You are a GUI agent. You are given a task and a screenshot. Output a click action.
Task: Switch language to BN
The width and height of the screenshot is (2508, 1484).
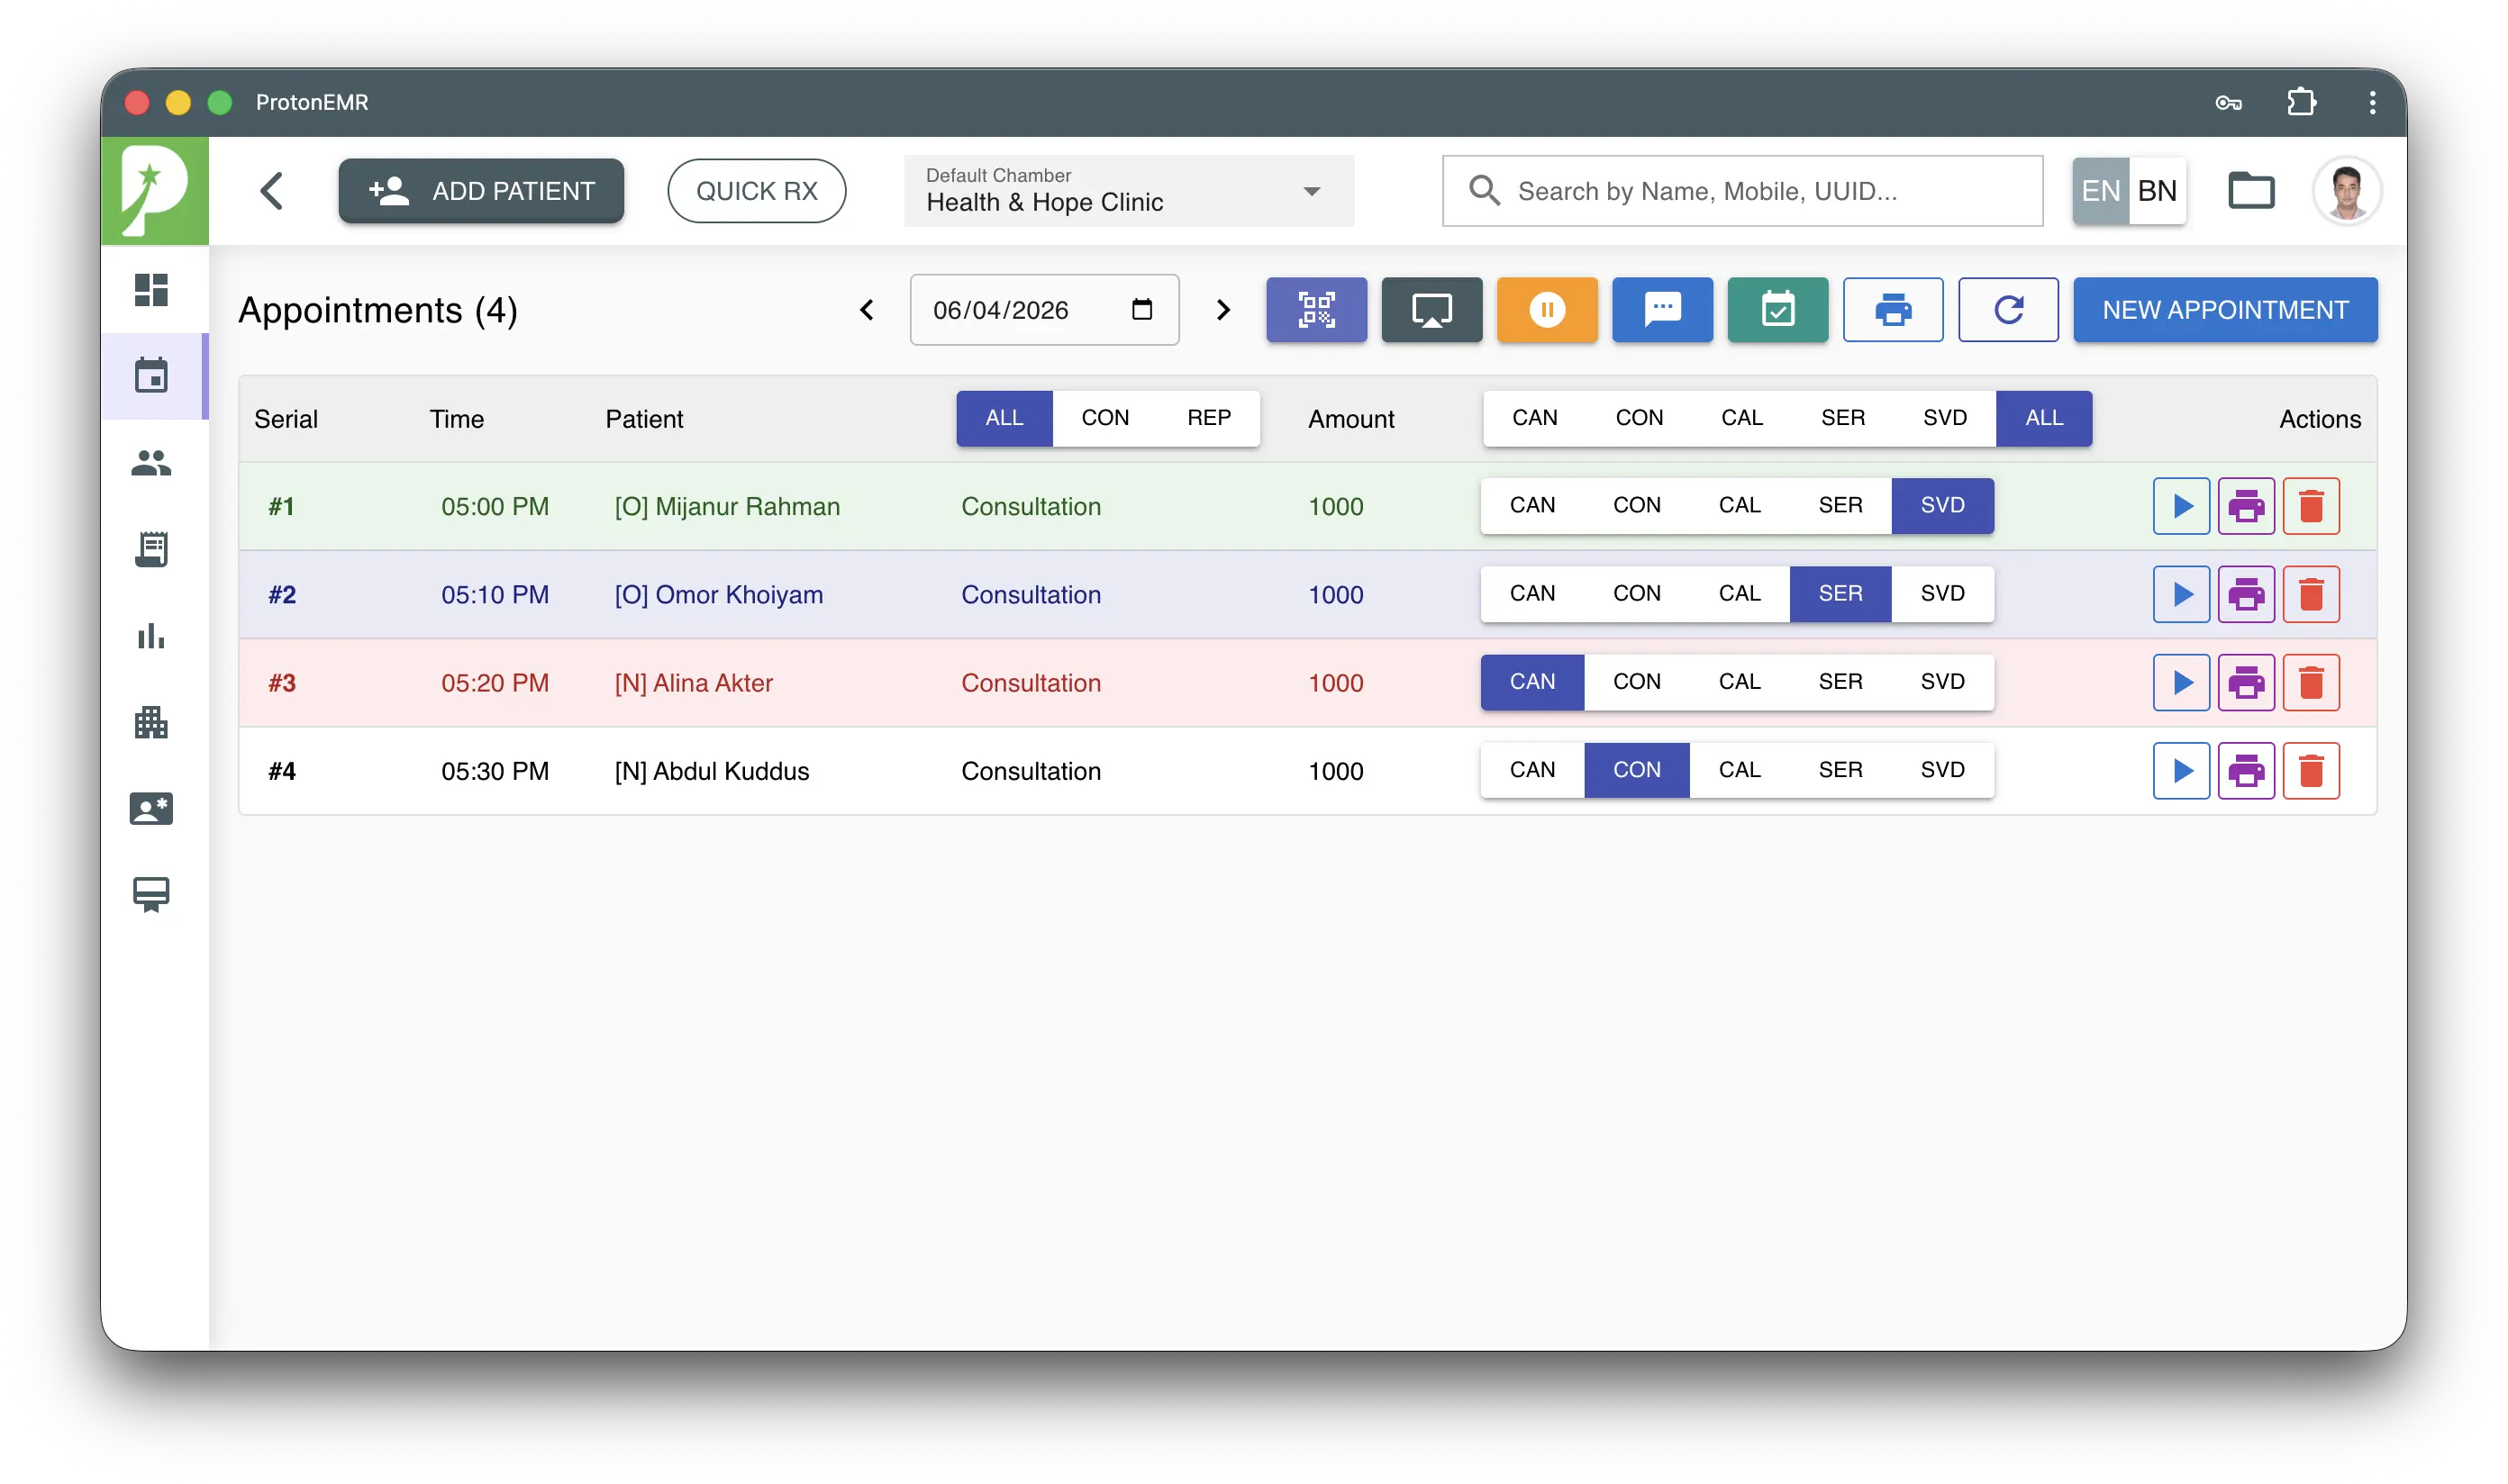2157,190
